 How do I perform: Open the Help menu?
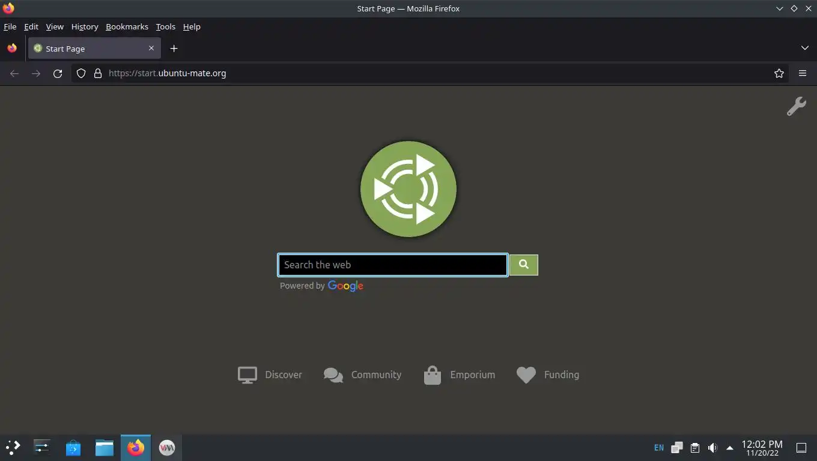click(x=192, y=26)
